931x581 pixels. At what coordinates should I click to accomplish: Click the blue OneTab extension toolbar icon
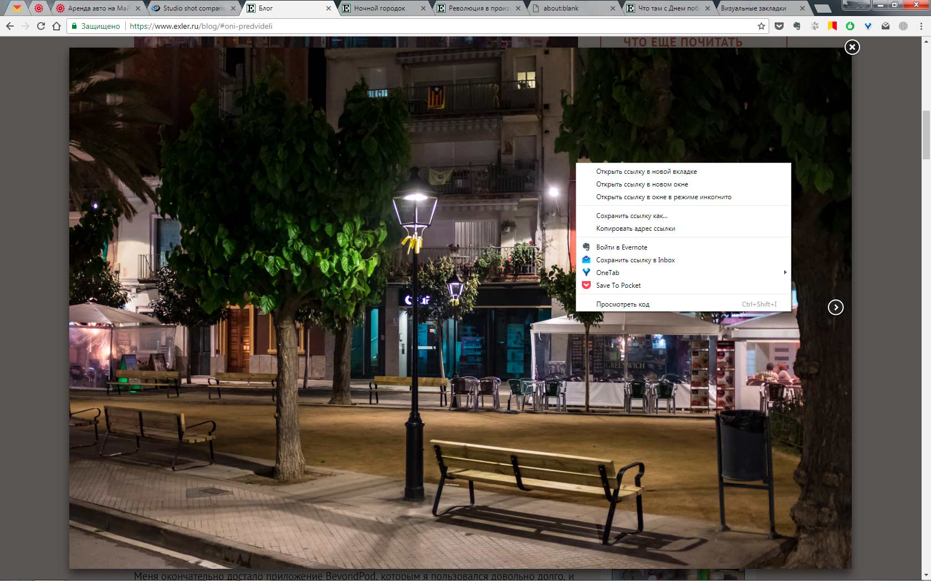[868, 26]
